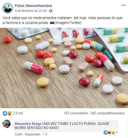Click the blue like reaction icon under the photo
This screenshot has width=128, height=138.
5,113
